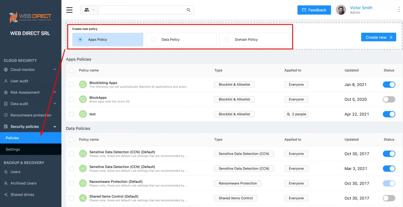Expand the Data audit chevron

pos(55,103)
